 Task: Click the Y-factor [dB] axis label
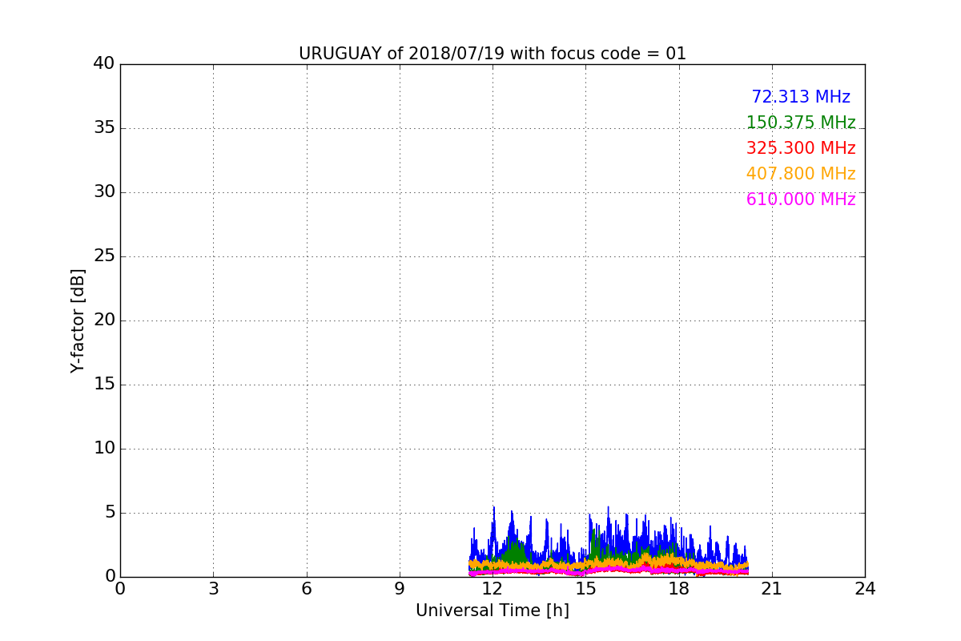pos(78,320)
